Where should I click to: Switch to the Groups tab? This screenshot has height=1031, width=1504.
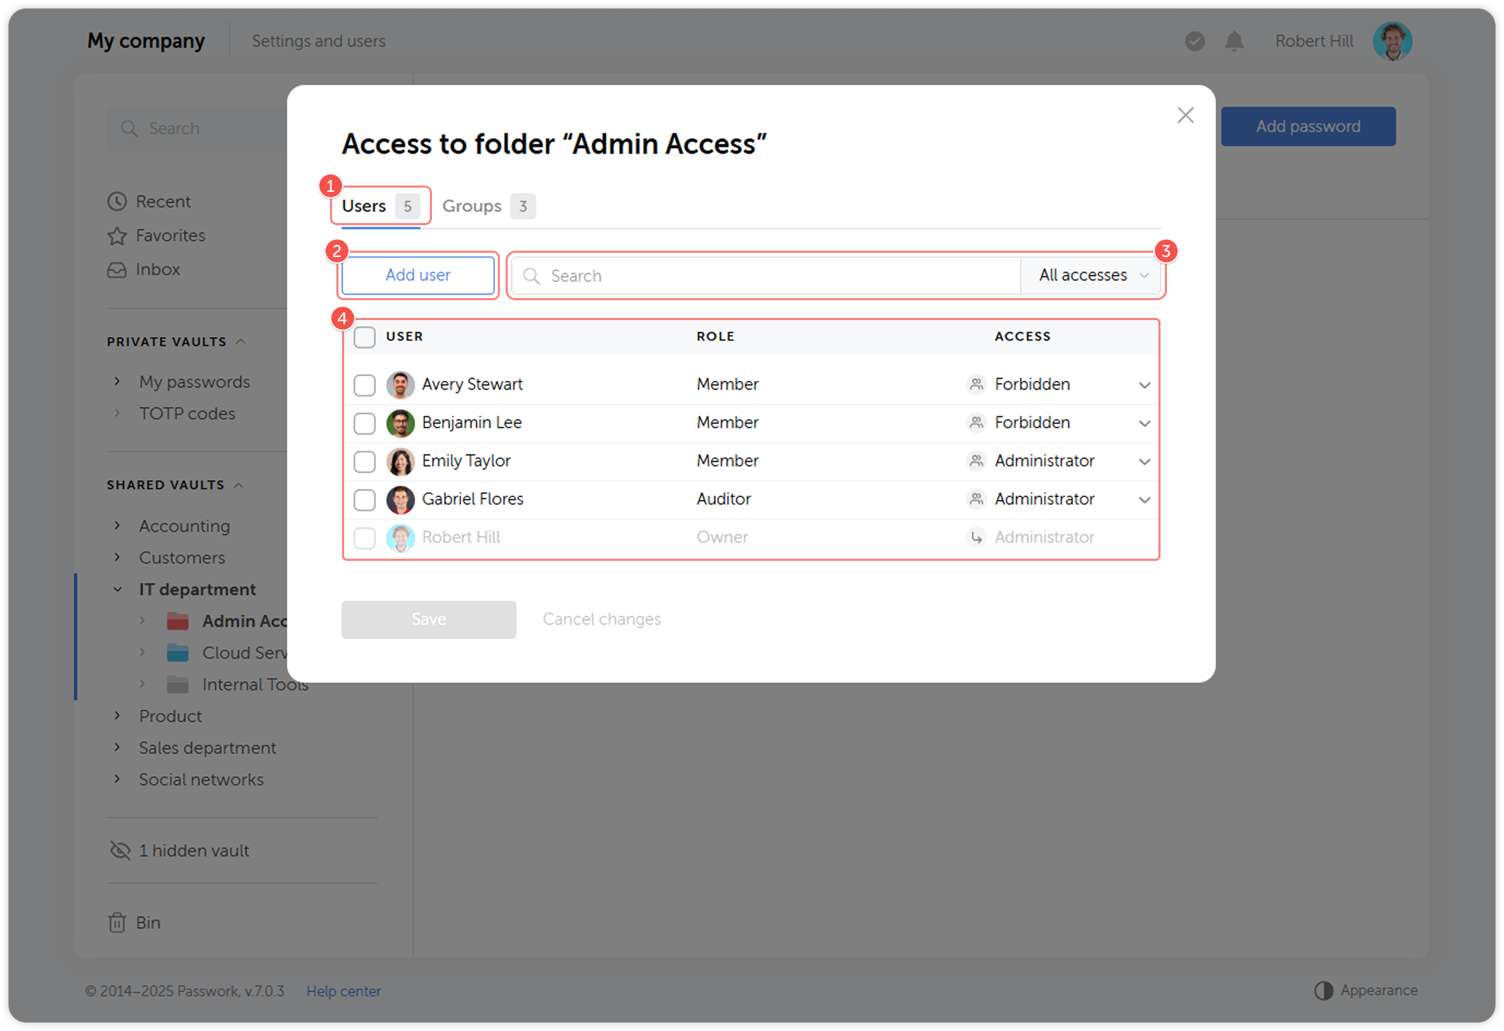[472, 206]
